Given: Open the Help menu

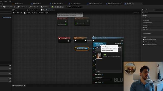Looking at the screenshot, I should [x=10, y=1].
